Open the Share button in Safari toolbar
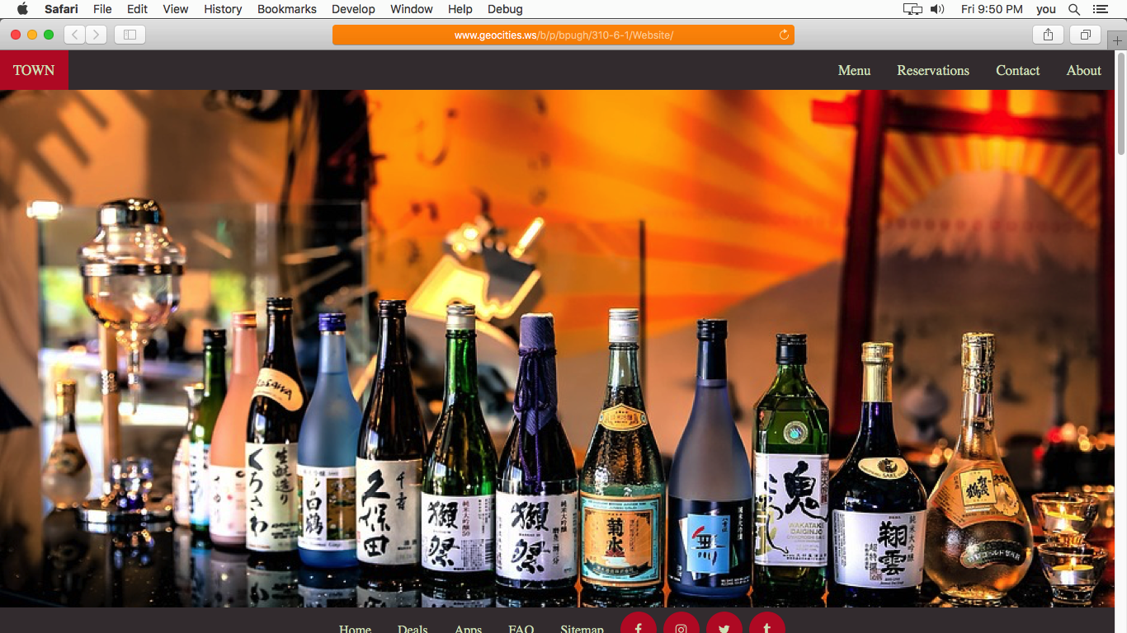 coord(1048,35)
